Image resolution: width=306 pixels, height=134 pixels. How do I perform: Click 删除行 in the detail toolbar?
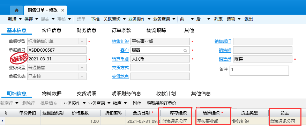point(29,103)
